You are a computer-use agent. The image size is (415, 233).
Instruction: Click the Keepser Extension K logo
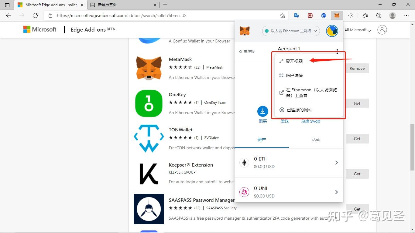(x=149, y=174)
